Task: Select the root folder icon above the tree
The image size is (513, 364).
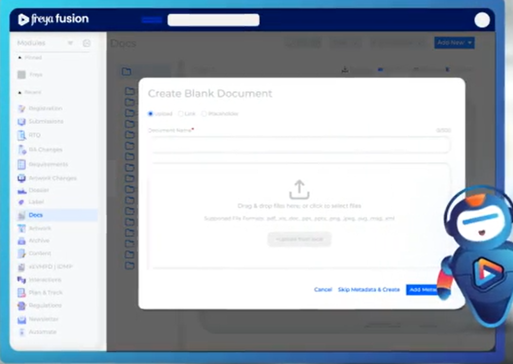Action: 126,71
